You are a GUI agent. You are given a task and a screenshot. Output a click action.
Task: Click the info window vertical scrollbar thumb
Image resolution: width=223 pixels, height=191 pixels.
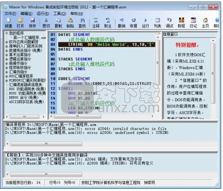tap(213, 73)
